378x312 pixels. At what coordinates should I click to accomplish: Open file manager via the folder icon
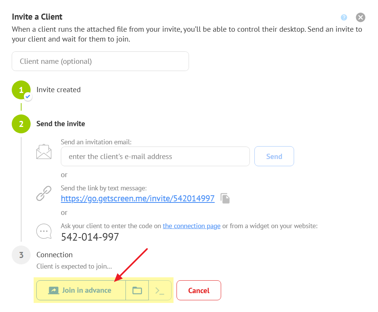point(137,290)
